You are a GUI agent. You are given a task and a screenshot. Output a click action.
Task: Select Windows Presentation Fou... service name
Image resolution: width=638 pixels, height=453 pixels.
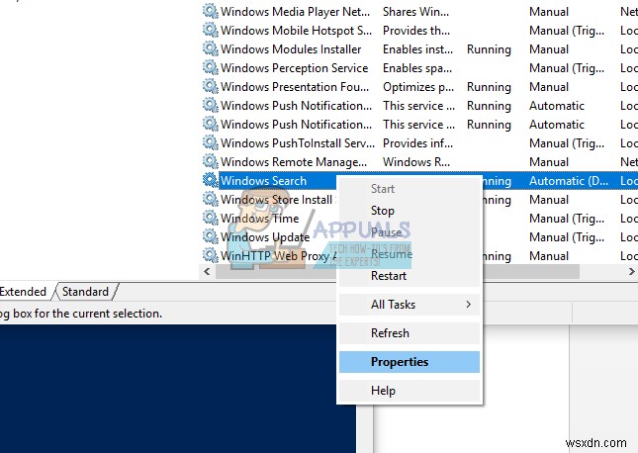[x=295, y=87]
